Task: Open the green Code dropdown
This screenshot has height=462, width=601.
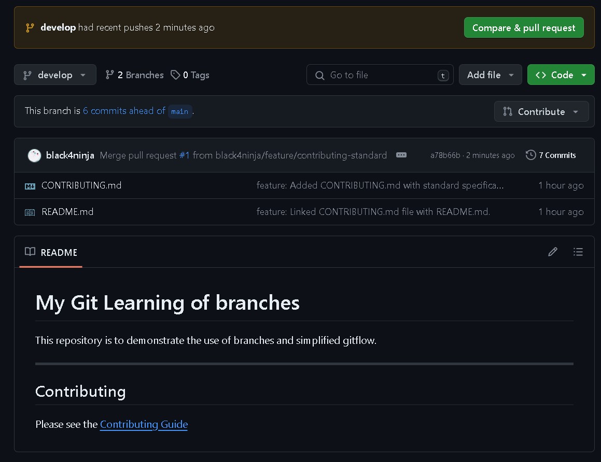Action: [x=561, y=75]
